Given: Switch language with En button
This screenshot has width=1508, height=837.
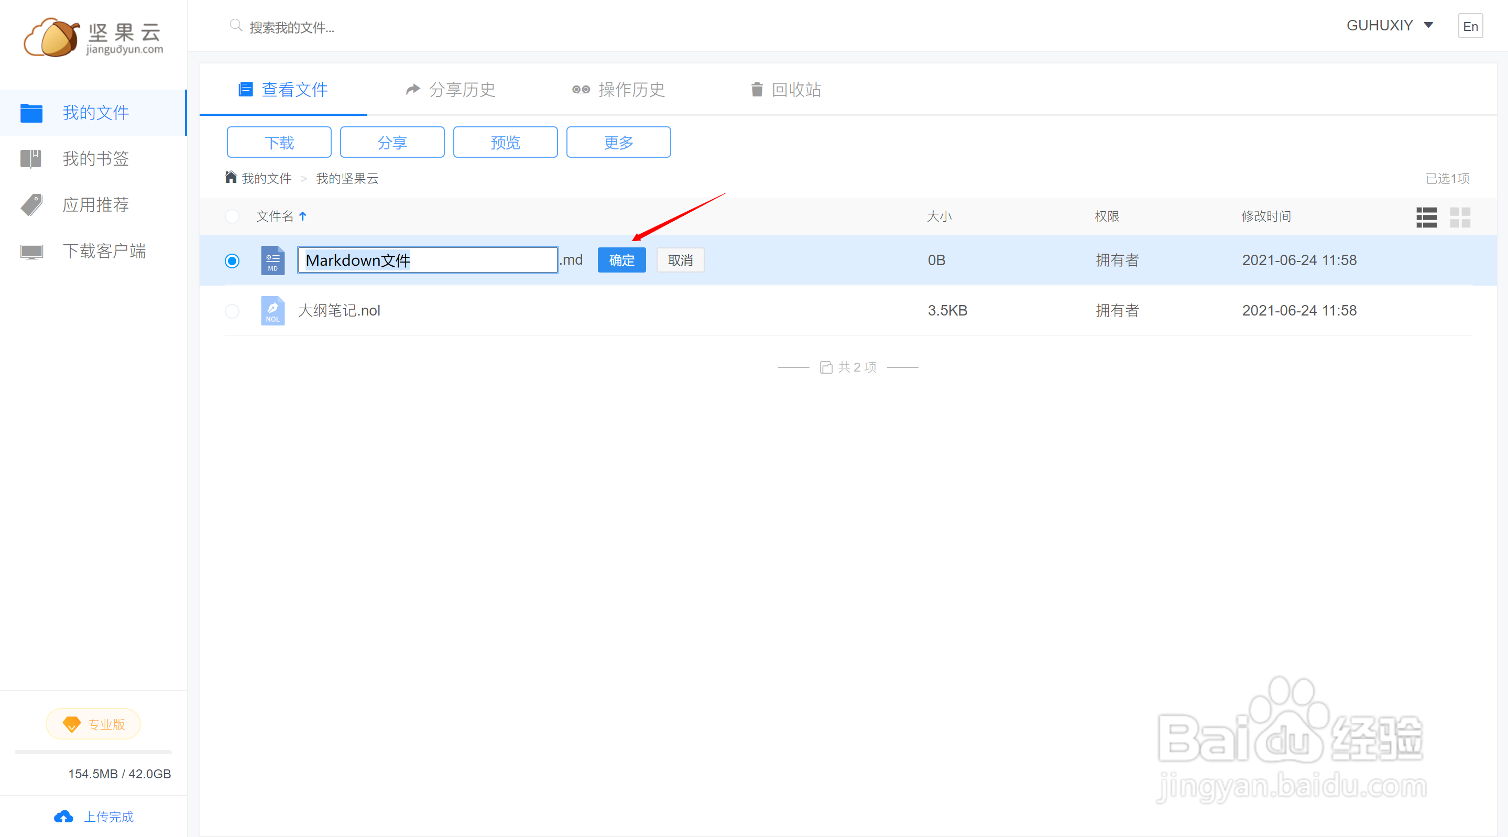Looking at the screenshot, I should 1470,26.
